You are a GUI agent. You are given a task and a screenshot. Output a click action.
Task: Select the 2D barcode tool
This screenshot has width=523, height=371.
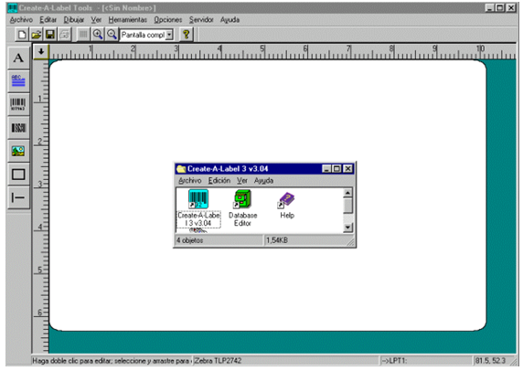click(18, 128)
